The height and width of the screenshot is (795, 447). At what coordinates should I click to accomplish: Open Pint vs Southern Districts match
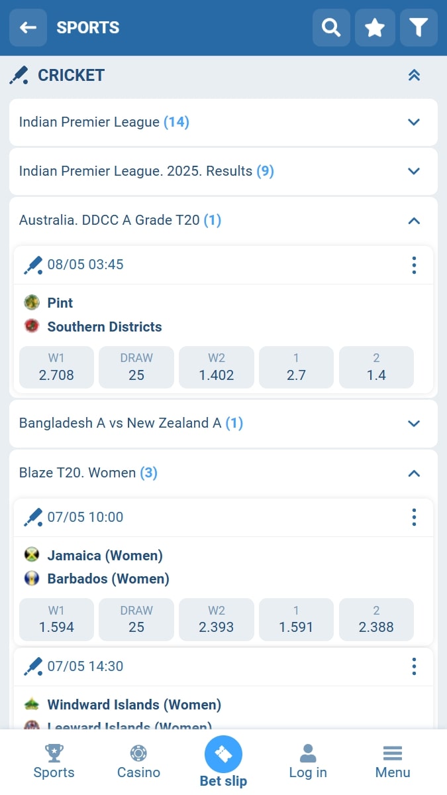pyautogui.click(x=104, y=315)
